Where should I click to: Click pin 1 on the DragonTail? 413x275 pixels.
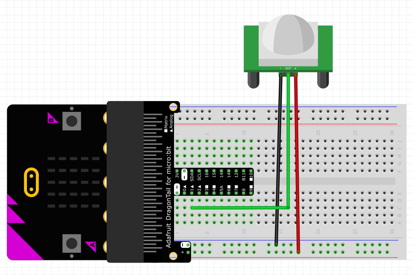click(192, 189)
